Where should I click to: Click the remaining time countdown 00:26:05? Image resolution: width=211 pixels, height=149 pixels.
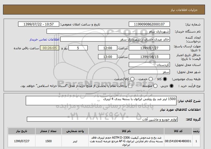pyautogui.click(x=50, y=48)
